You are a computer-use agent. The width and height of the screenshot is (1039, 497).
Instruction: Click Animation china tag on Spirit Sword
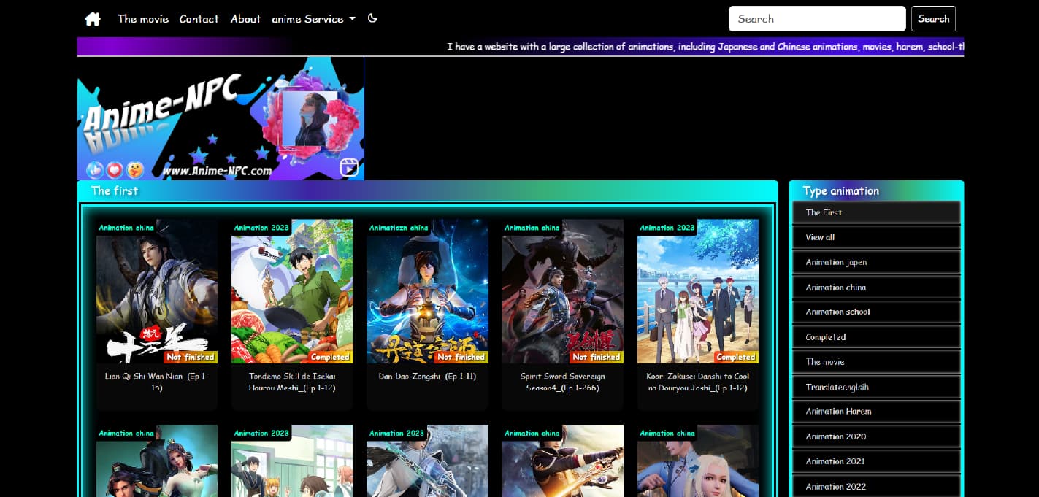[x=532, y=228]
